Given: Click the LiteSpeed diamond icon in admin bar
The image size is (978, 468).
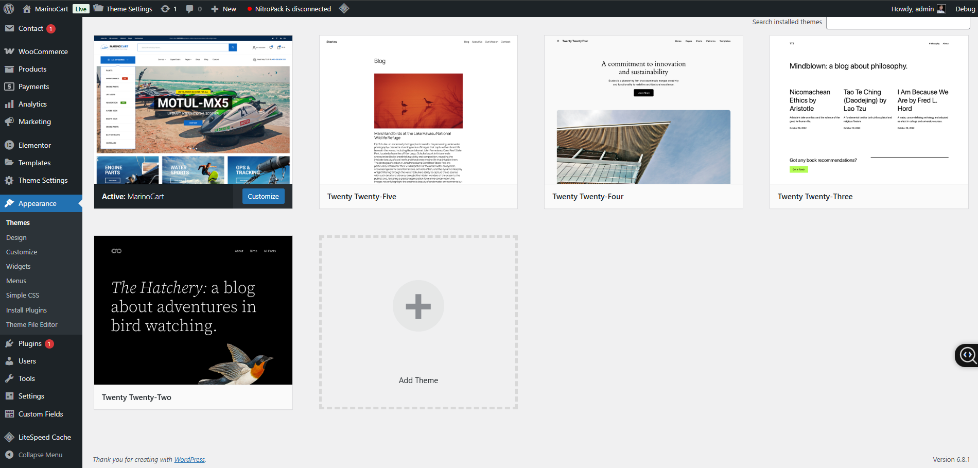Looking at the screenshot, I should click(344, 8).
